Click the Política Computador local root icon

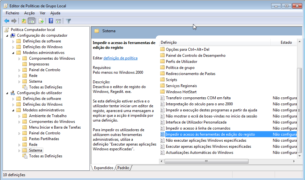6,30
